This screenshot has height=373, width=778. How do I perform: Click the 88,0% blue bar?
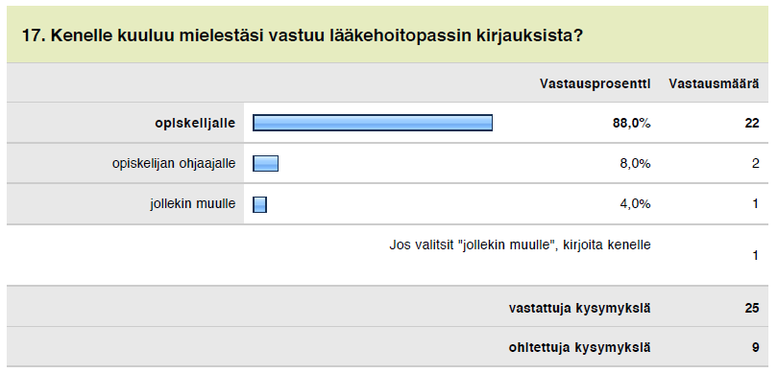coord(373,123)
